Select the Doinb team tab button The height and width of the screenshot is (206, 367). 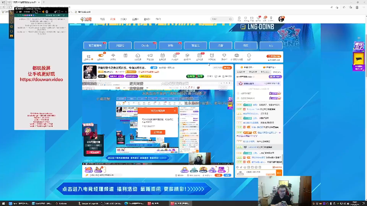click(x=145, y=45)
